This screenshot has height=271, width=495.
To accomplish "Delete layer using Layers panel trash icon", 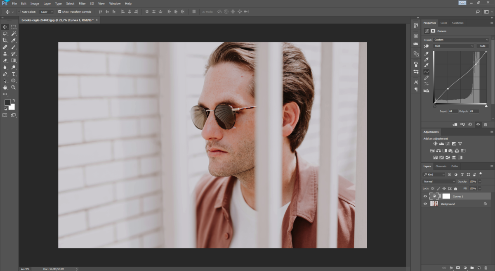I will coord(486,268).
